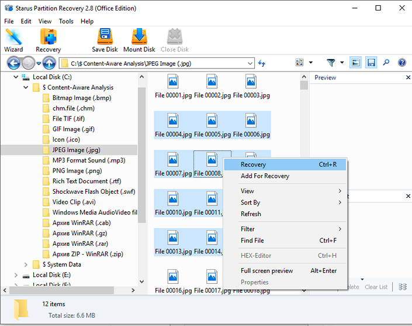Toggle the recovery list panel button
The width and height of the screenshot is (412, 326).
click(371, 63)
